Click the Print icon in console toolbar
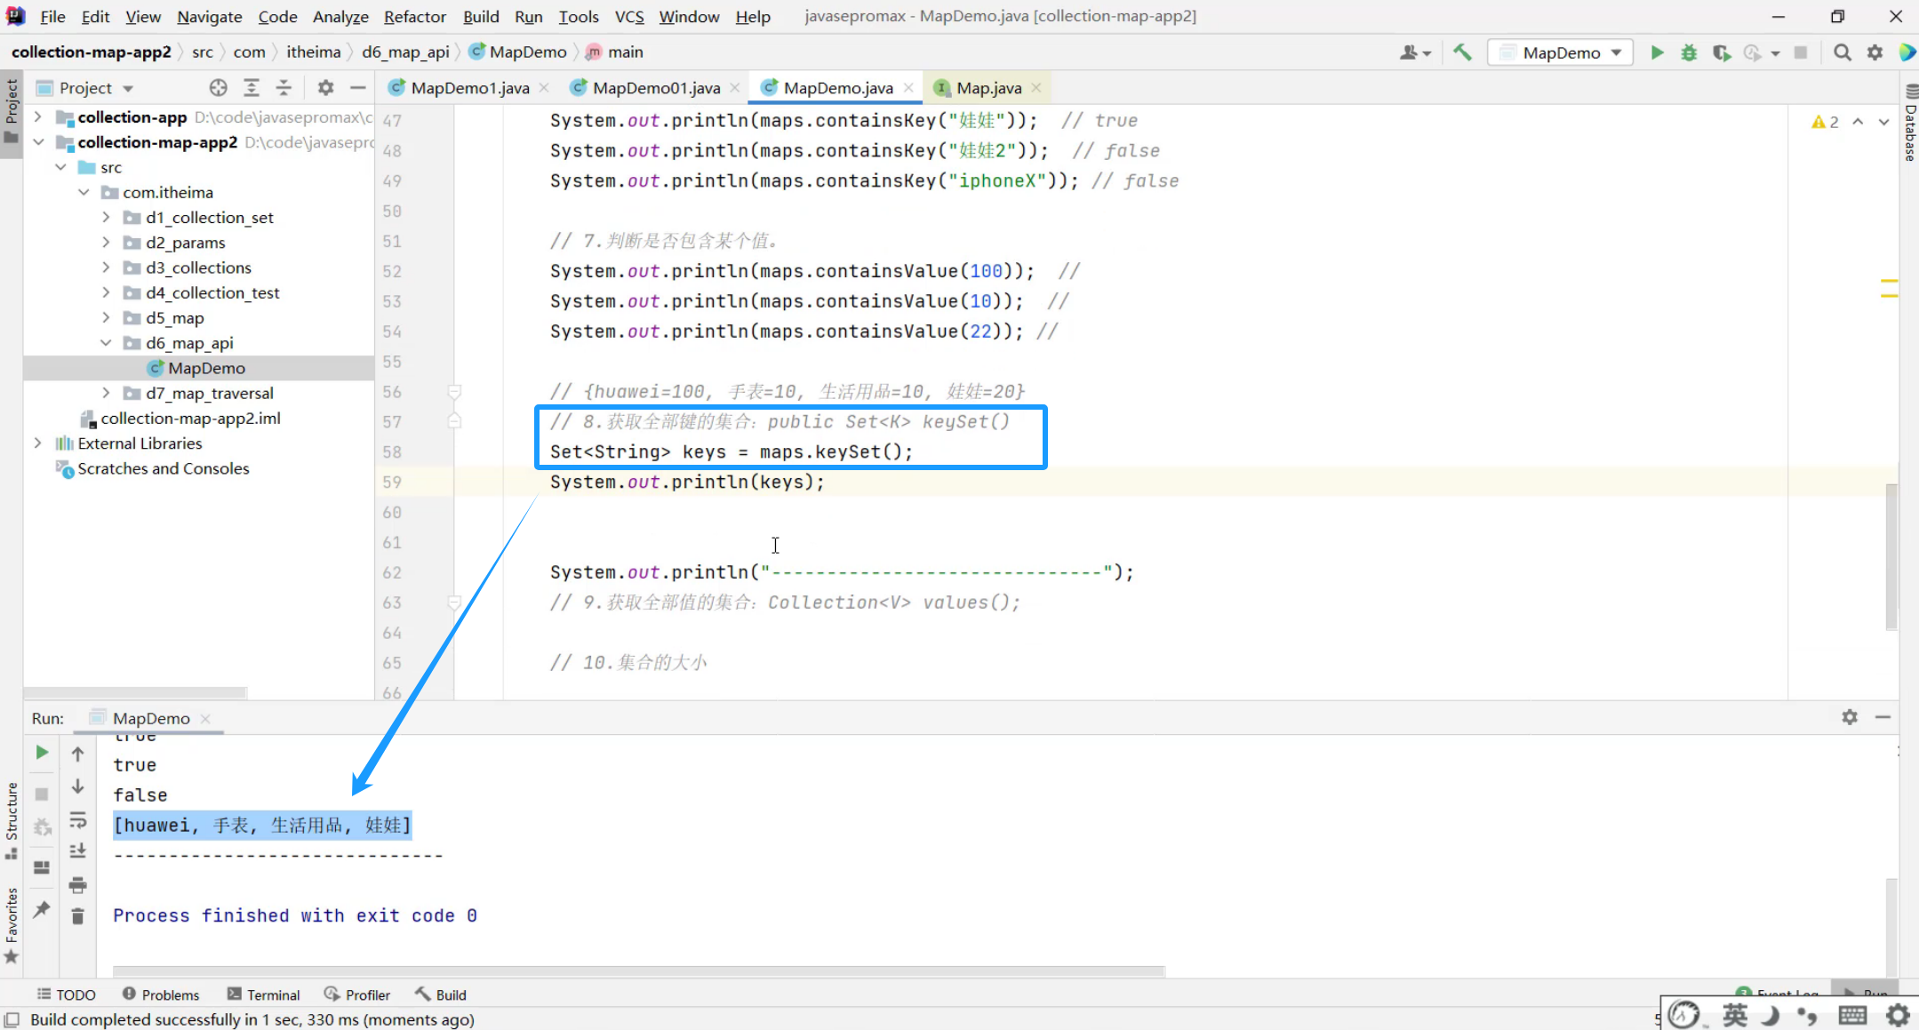Screen dimensions: 1919x1030 point(78,884)
